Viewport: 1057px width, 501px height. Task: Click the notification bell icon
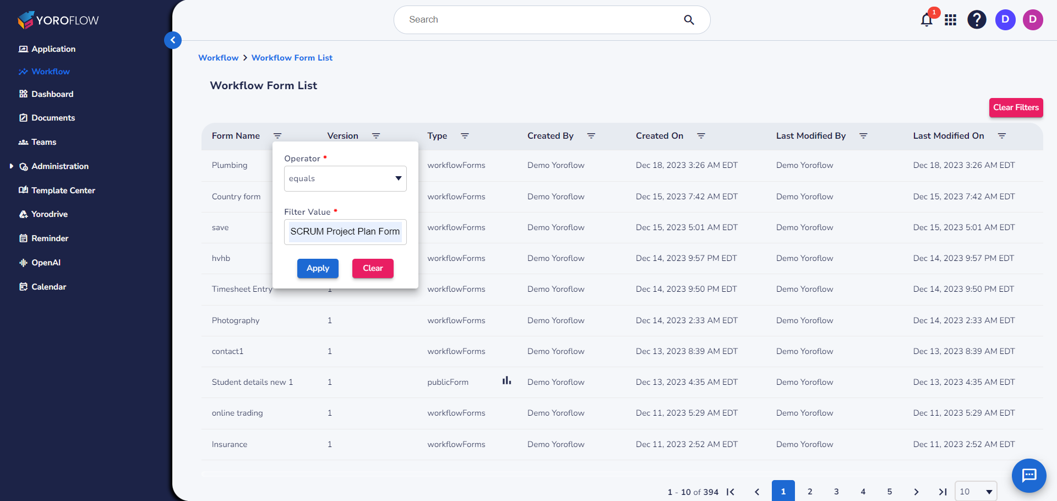point(926,20)
